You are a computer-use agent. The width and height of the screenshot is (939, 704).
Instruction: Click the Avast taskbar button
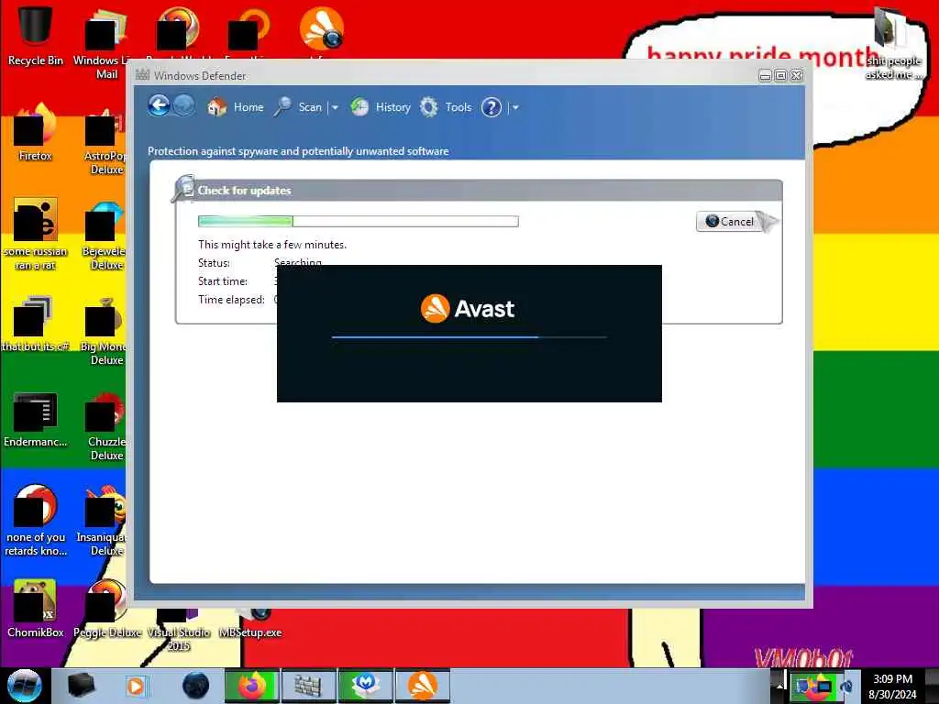pyautogui.click(x=422, y=686)
